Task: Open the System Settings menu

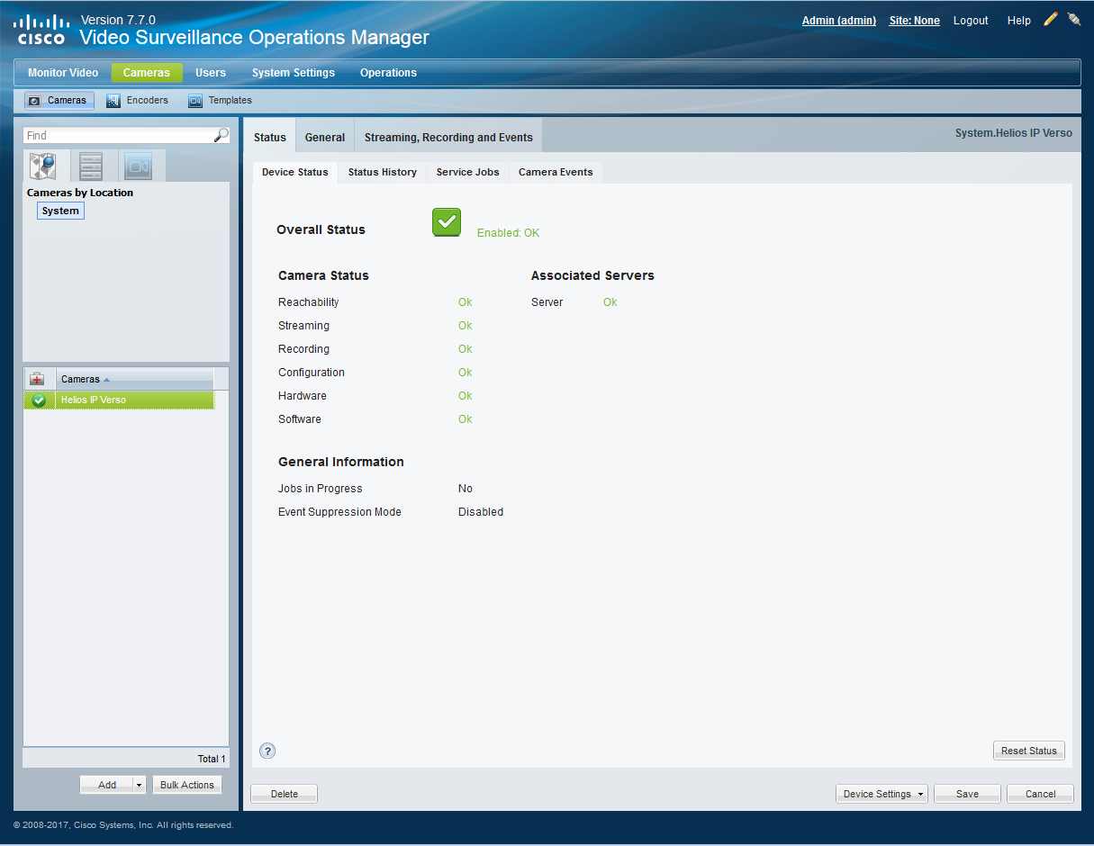Action: [x=293, y=73]
